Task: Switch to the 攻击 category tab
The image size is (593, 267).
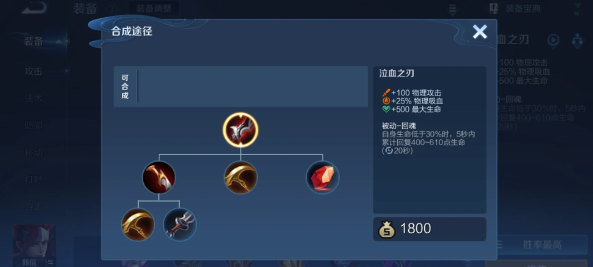Action: (x=33, y=71)
